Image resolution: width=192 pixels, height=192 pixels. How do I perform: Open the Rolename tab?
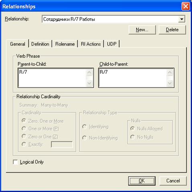(x=65, y=44)
